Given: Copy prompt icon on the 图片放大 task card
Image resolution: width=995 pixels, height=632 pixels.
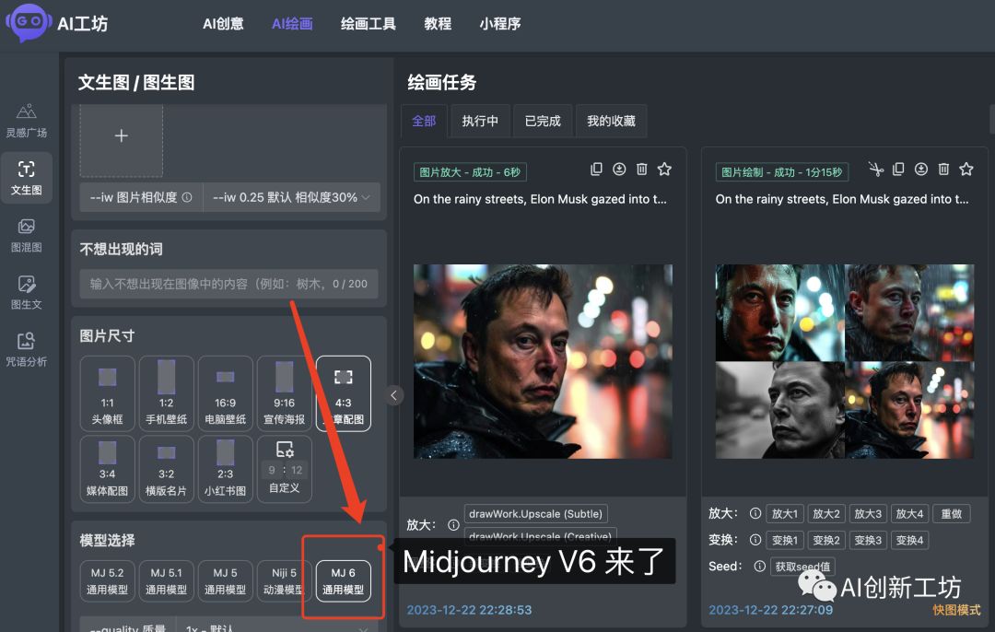Looking at the screenshot, I should point(596,169).
